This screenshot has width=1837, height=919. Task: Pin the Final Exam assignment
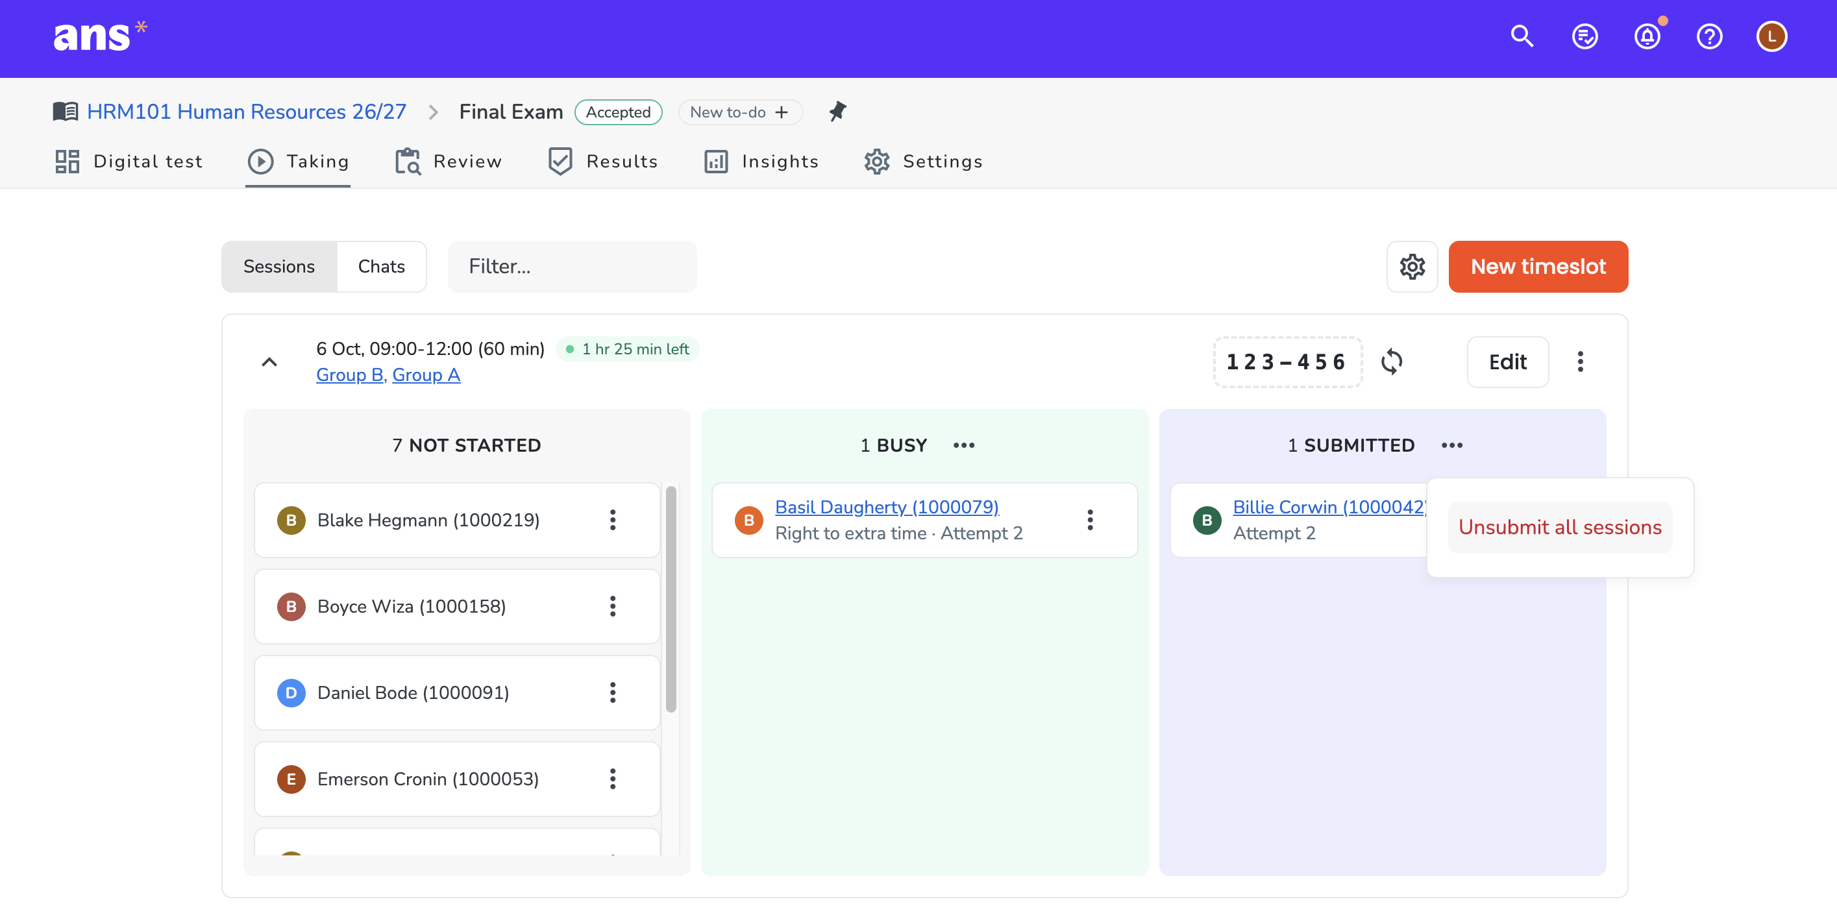click(x=837, y=111)
